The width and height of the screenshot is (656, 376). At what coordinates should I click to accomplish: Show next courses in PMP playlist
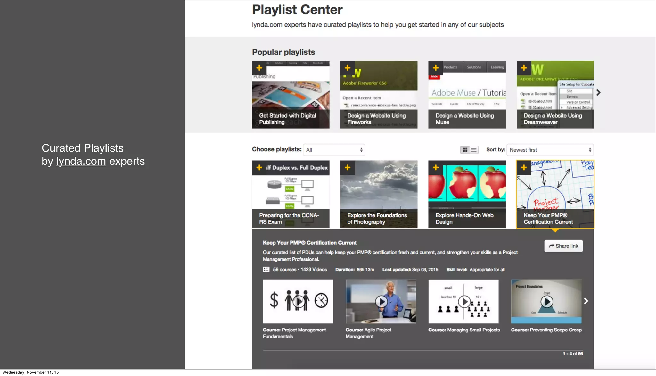[x=586, y=301]
